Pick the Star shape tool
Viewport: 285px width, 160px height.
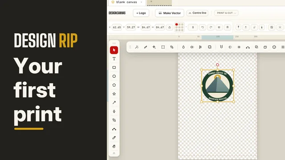(114, 94)
